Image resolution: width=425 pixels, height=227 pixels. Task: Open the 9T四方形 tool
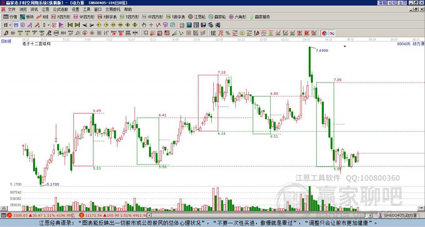click(x=152, y=17)
